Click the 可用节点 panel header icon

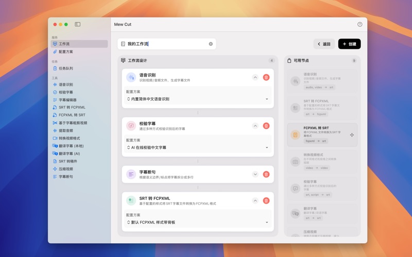pos(289,60)
